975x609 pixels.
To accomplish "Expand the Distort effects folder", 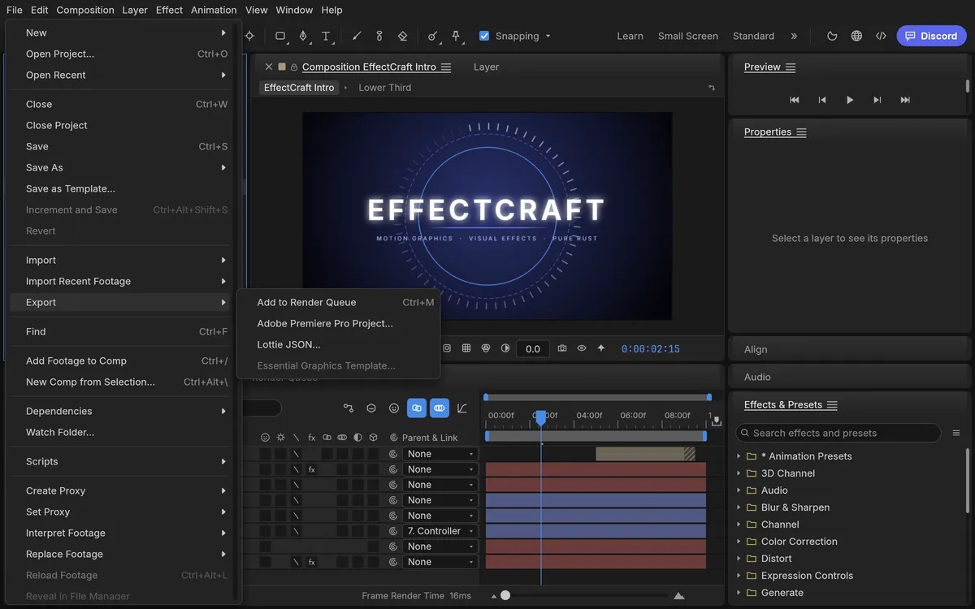I will [739, 559].
